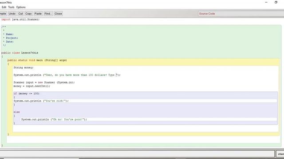Click the Close editor button

coord(58,14)
